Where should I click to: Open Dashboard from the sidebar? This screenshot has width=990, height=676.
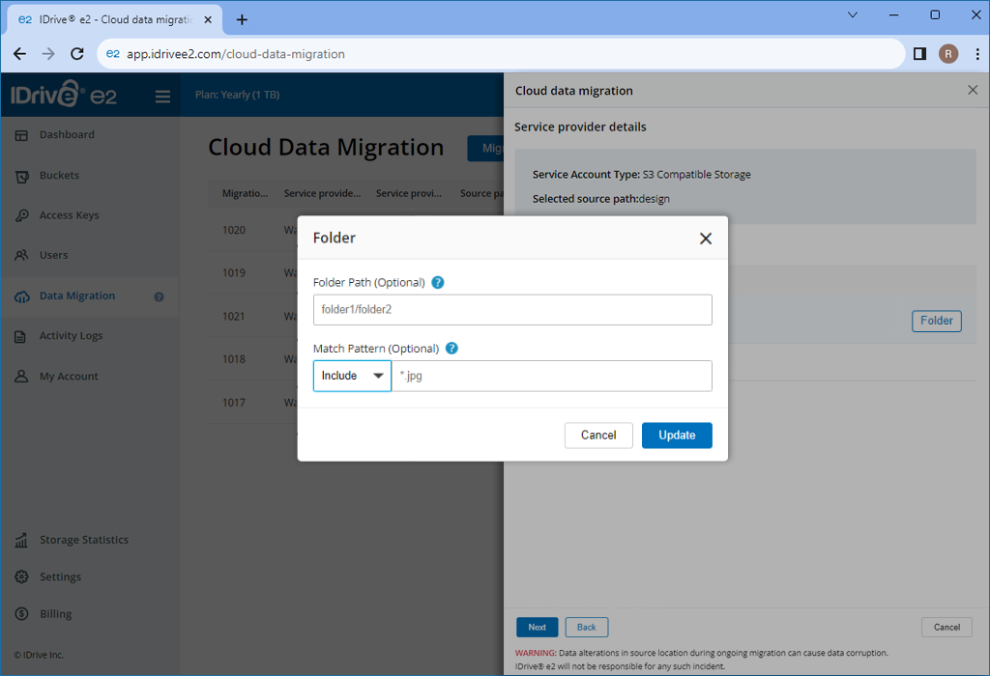point(67,134)
